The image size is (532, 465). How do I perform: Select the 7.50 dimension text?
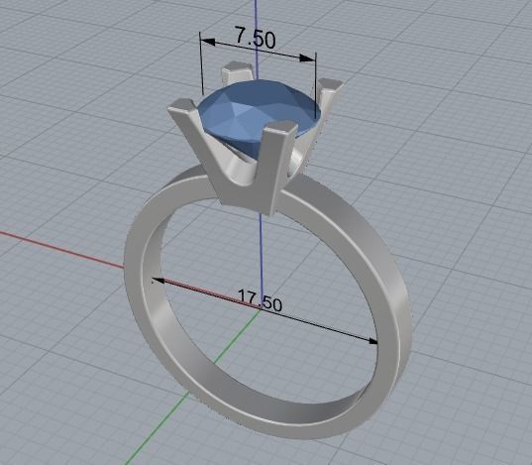(x=256, y=38)
